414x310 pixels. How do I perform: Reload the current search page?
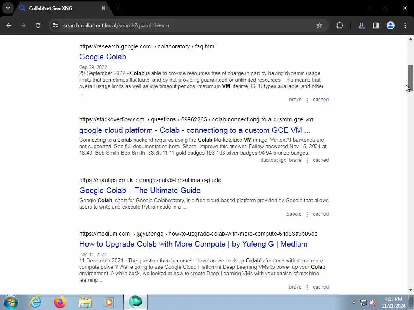38,25
